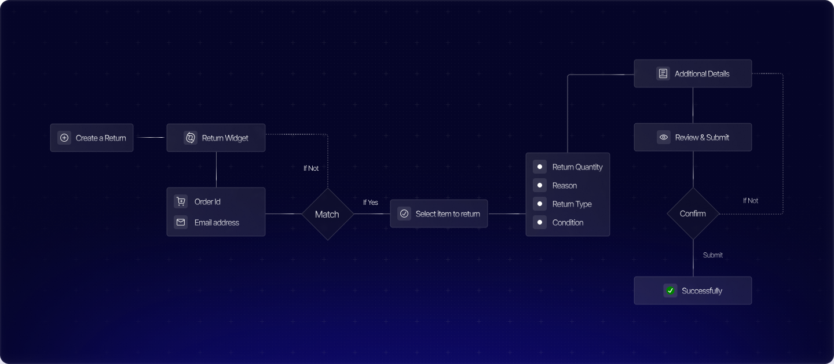Click the checkmark circle icon in Select item
This screenshot has width=834, height=364.
[x=404, y=214]
